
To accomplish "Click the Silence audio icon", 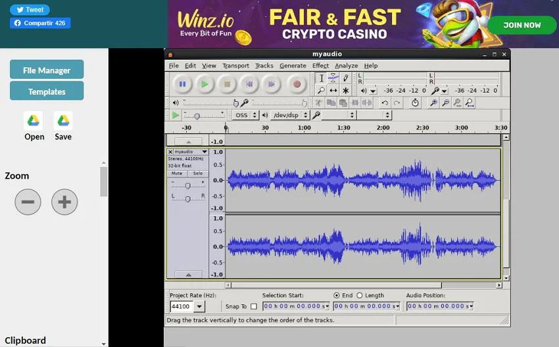I will 367,103.
